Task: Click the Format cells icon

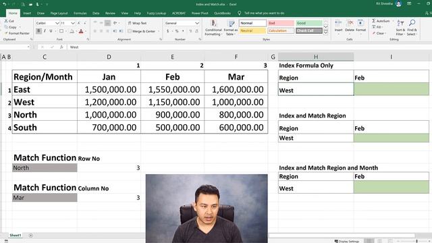Action: pyautogui.click(x=360, y=23)
